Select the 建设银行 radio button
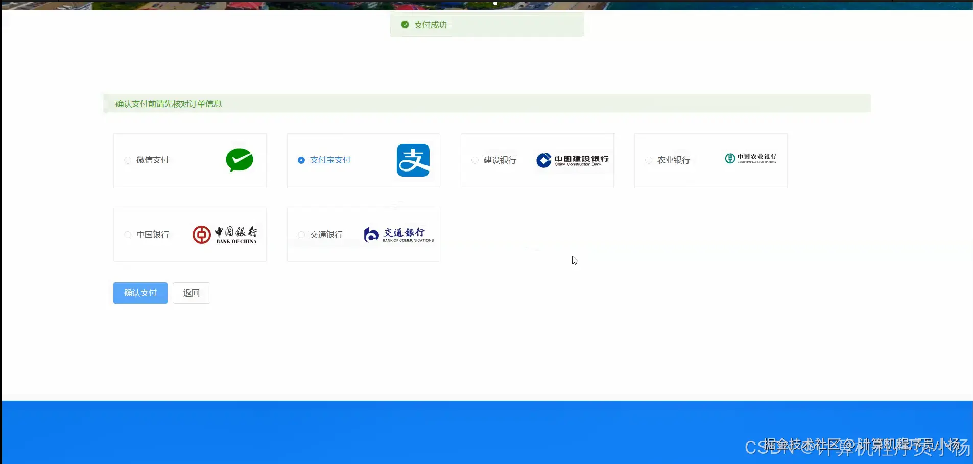 [x=475, y=160]
